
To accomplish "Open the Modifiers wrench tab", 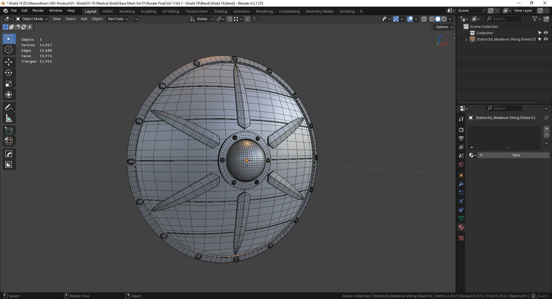I will 461,184.
